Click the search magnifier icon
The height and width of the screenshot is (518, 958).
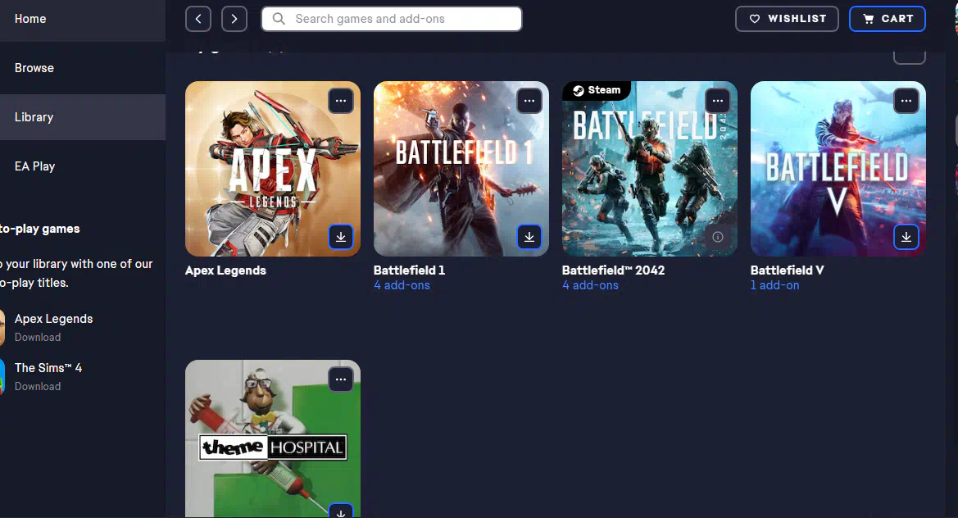tap(279, 19)
